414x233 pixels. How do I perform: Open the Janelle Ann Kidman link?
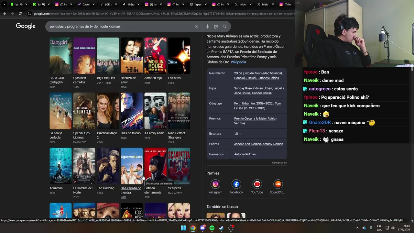[x=247, y=144]
